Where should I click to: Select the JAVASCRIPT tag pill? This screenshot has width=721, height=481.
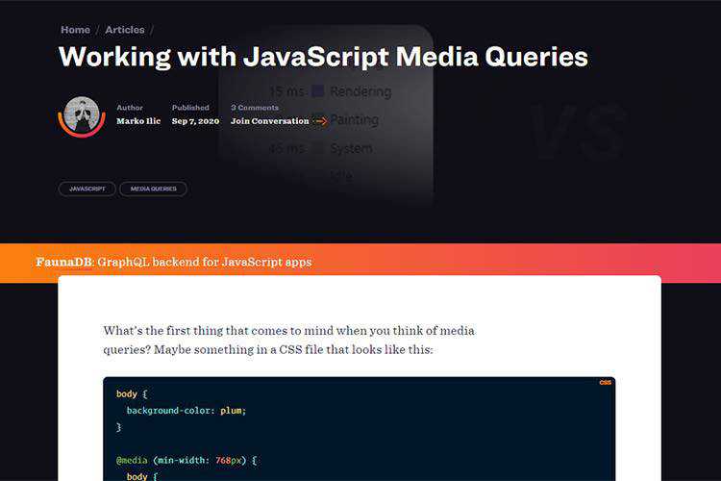(87, 189)
